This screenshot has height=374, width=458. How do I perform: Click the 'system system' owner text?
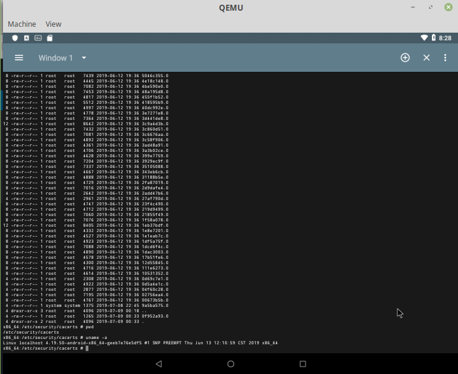coord(63,305)
